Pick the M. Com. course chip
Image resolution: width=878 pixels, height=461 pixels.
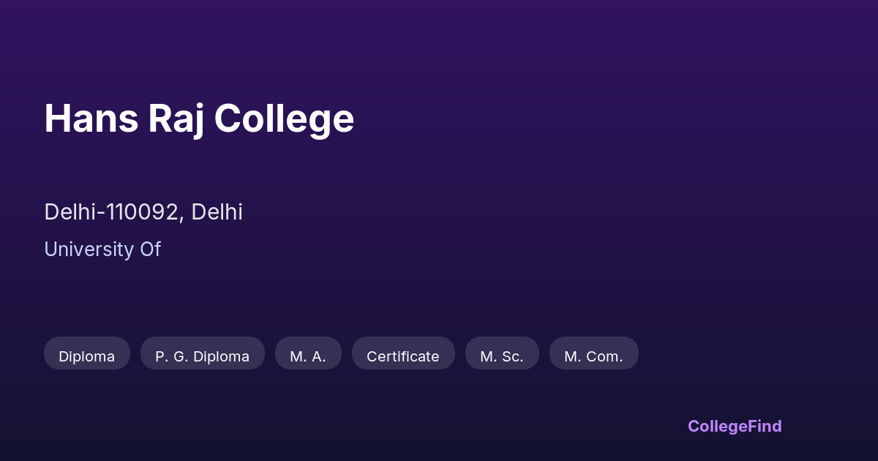click(x=593, y=356)
